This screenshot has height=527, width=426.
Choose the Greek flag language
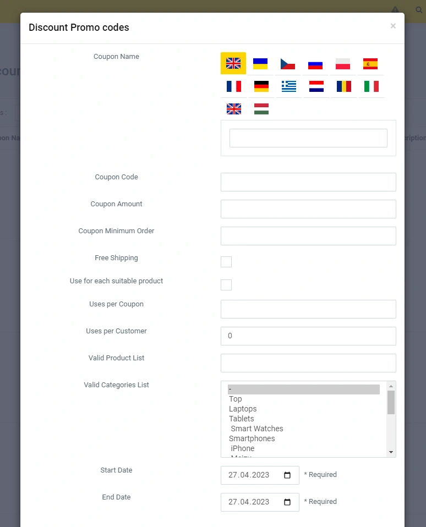289,86
